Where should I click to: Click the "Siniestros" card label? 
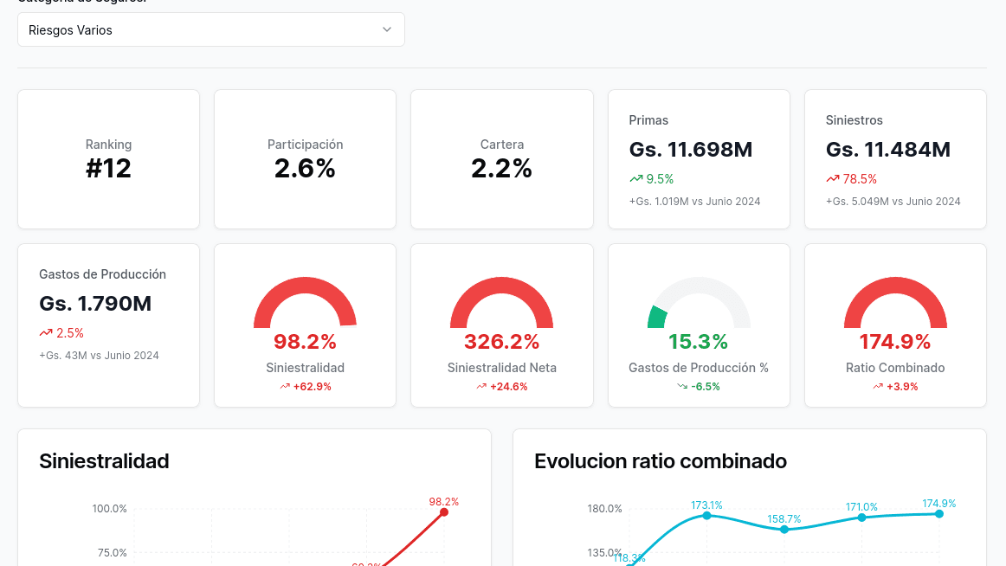pyautogui.click(x=854, y=120)
